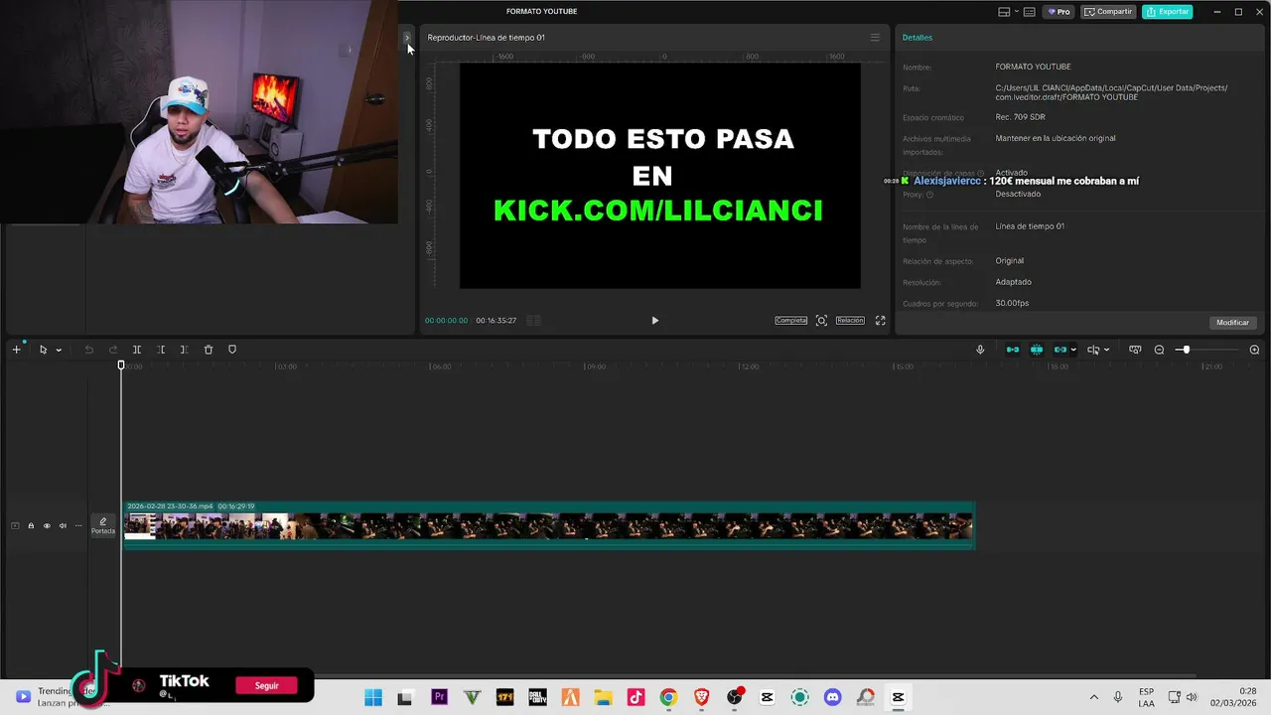Click the delete-left trim tool
This screenshot has height=715, width=1271.
161,350
